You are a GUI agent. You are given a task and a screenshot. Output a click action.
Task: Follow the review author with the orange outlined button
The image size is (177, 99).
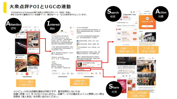72,31
